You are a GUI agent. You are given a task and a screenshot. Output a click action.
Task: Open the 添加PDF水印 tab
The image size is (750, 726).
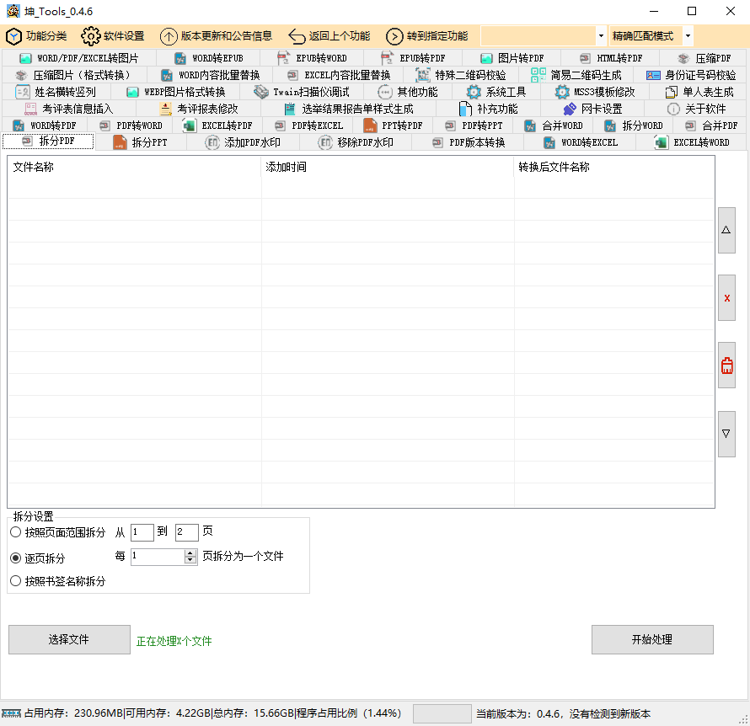[243, 142]
